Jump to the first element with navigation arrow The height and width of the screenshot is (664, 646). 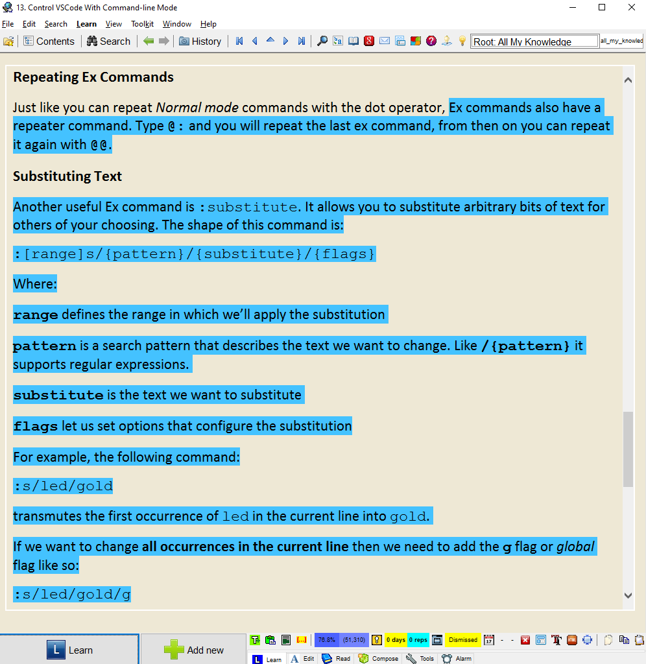(x=239, y=40)
